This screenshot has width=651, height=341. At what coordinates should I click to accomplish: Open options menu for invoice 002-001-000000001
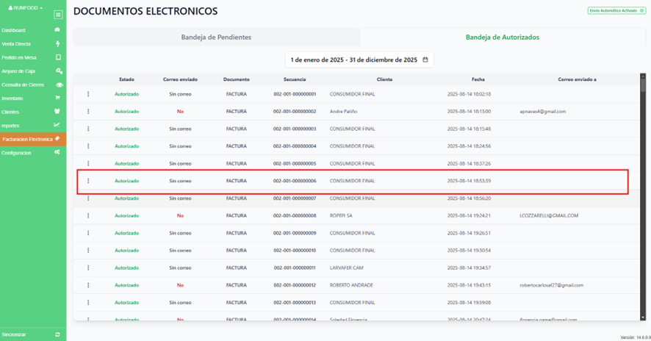tap(88, 94)
